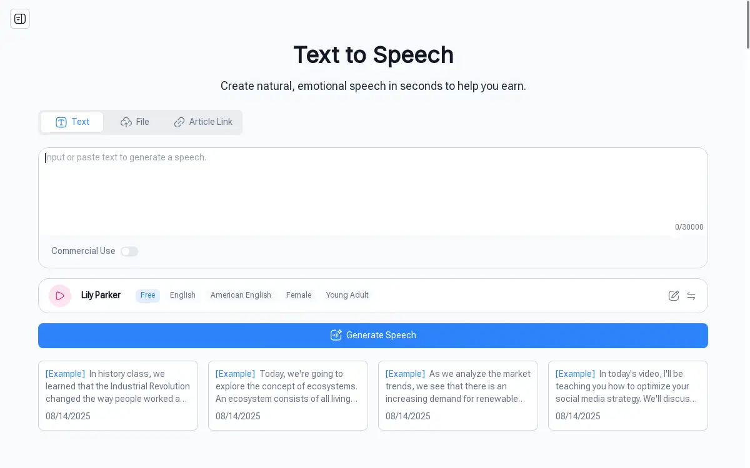Screen dimensions: 750x468
Task: Play Lily Parker's voice preview icon
Action: pyautogui.click(x=60, y=295)
